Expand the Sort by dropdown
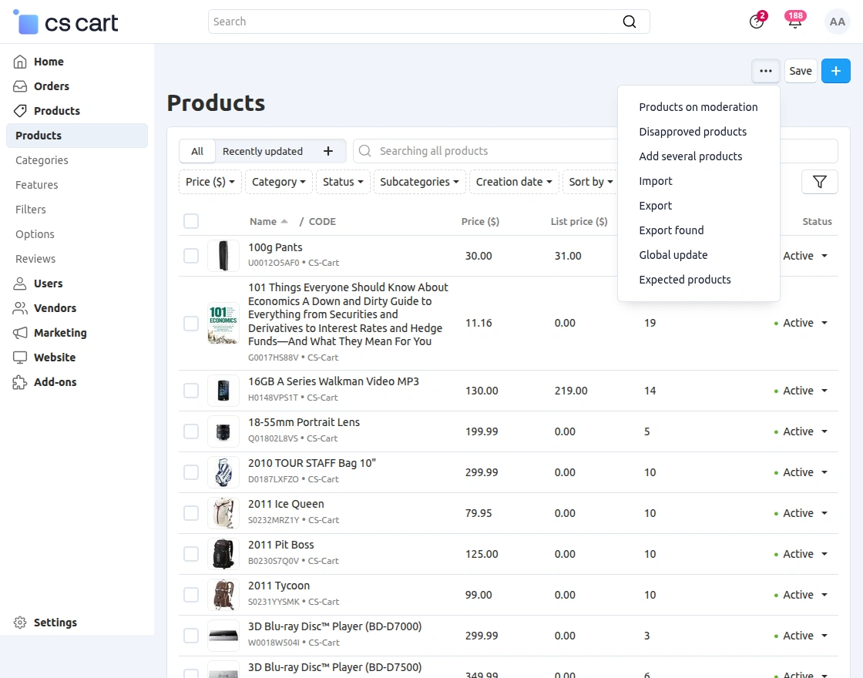The height and width of the screenshot is (678, 863). [x=590, y=182]
